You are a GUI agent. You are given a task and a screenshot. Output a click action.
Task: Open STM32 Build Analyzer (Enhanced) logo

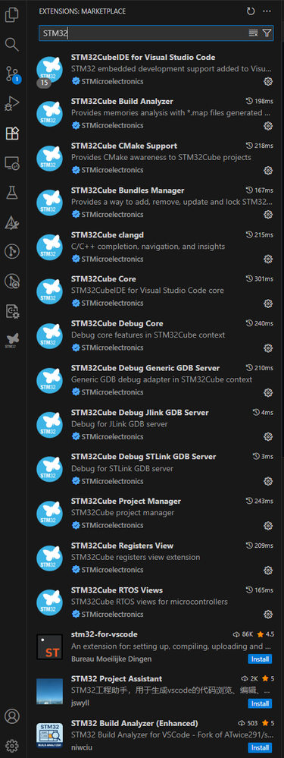tap(50, 736)
